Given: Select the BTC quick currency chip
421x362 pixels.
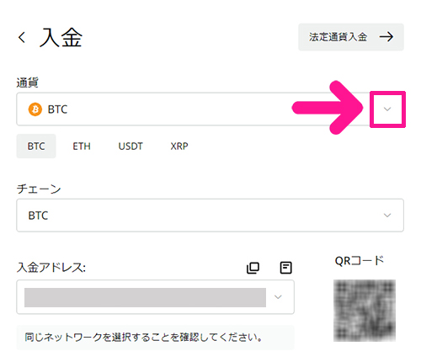Looking at the screenshot, I should coord(36,146).
